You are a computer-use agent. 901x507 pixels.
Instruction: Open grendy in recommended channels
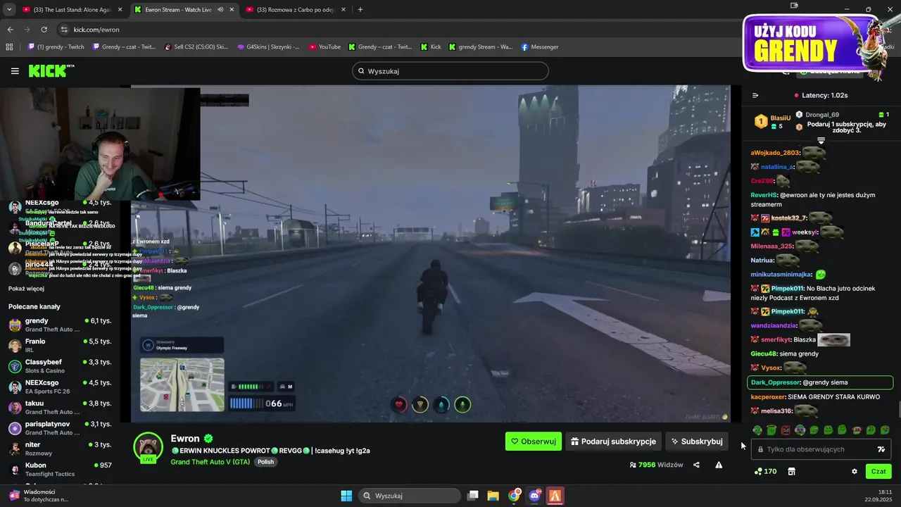59,325
